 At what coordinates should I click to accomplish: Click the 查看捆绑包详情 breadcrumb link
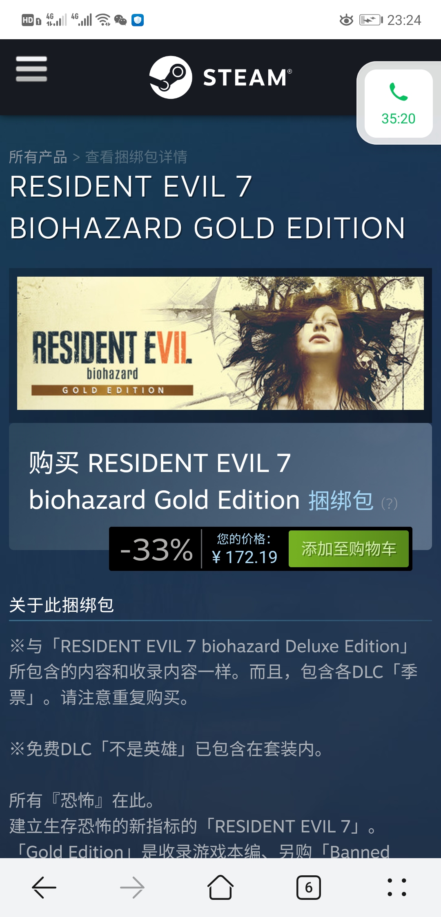pos(136,157)
